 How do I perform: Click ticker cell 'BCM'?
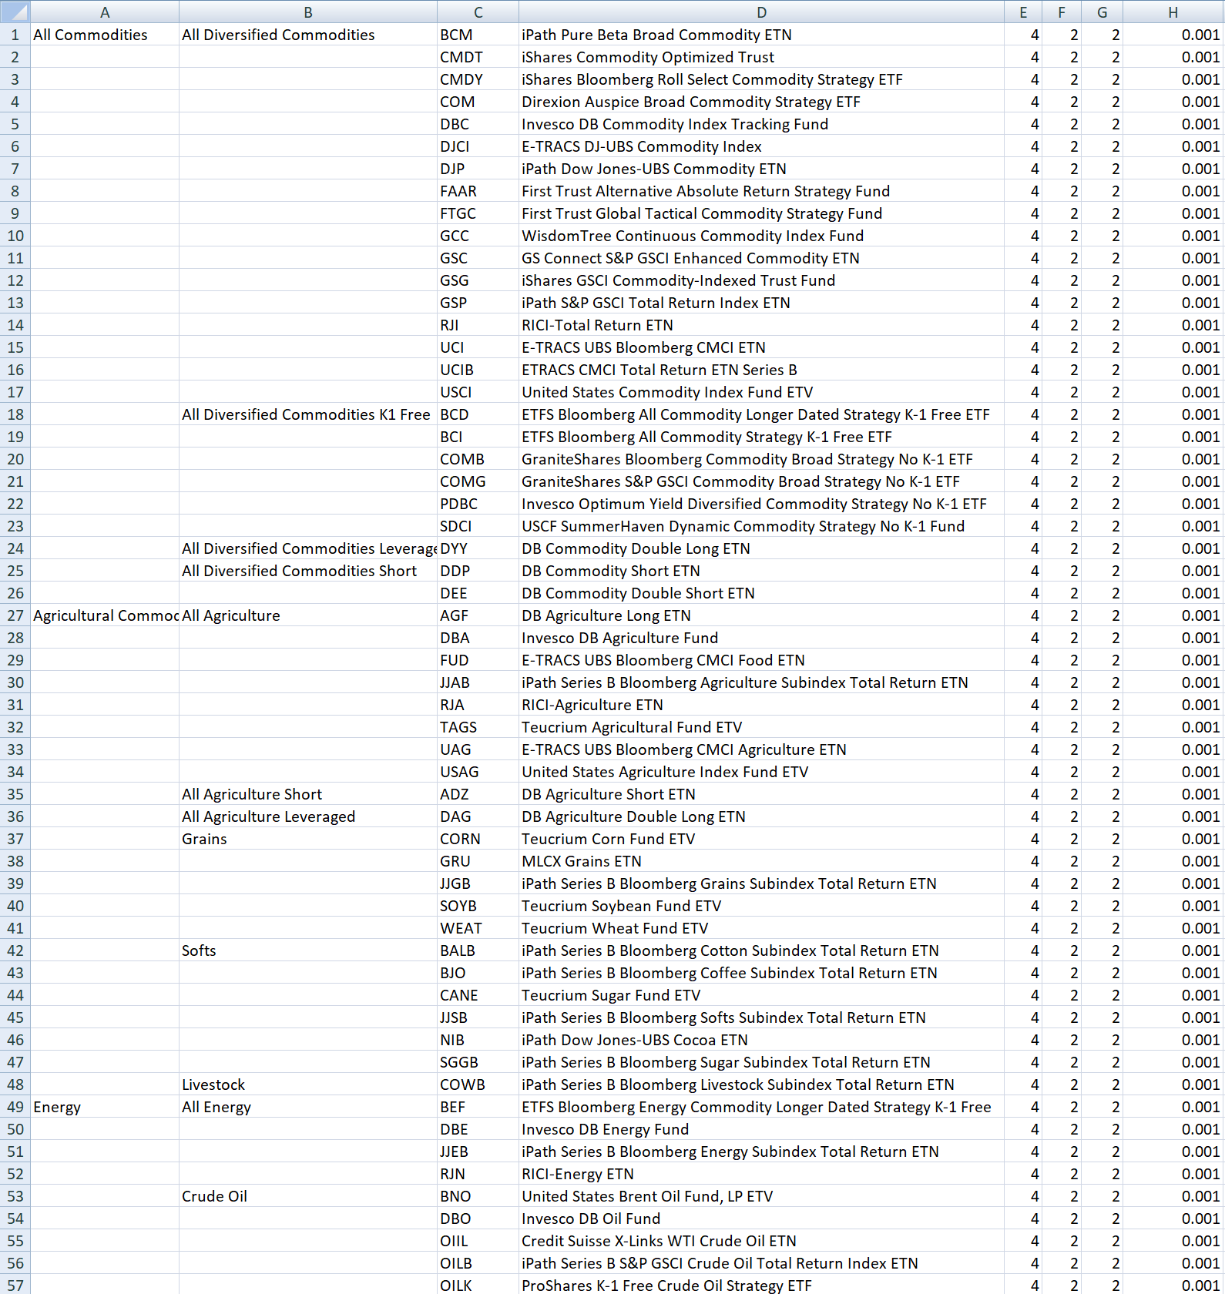(x=478, y=35)
